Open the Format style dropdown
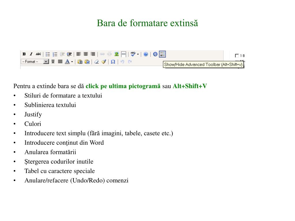This screenshot has height=221, width=295. click(x=35, y=62)
